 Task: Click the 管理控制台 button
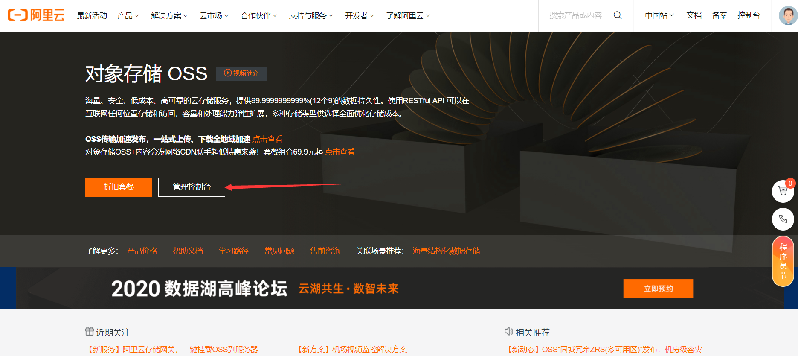192,187
